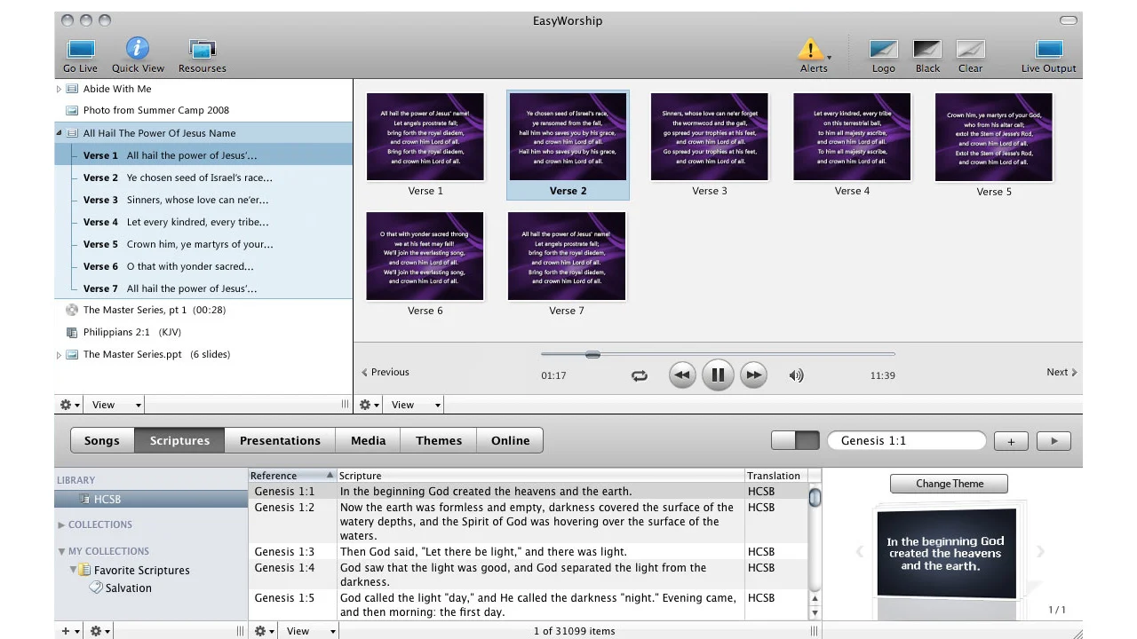Image resolution: width=1137 pixels, height=639 pixels.
Task: Click the fast-forward playback button
Action: click(753, 375)
